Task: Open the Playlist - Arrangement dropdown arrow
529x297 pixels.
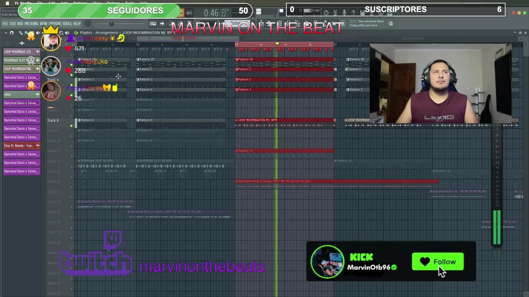Action: (x=119, y=33)
